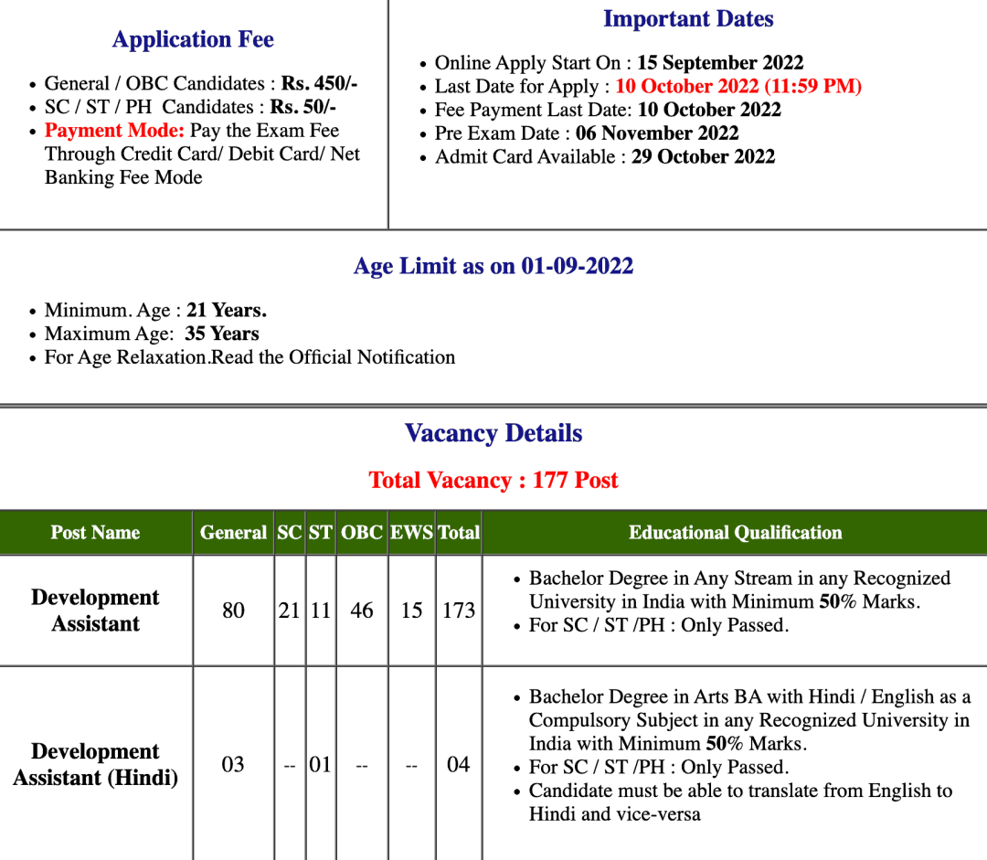The height and width of the screenshot is (860, 987).
Task: Click the General column header
Action: (x=233, y=533)
